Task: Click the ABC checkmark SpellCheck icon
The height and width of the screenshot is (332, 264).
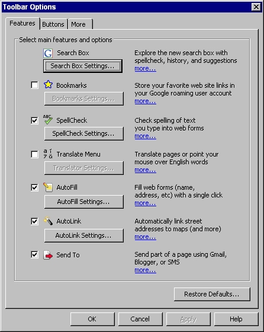Action: click(x=48, y=119)
